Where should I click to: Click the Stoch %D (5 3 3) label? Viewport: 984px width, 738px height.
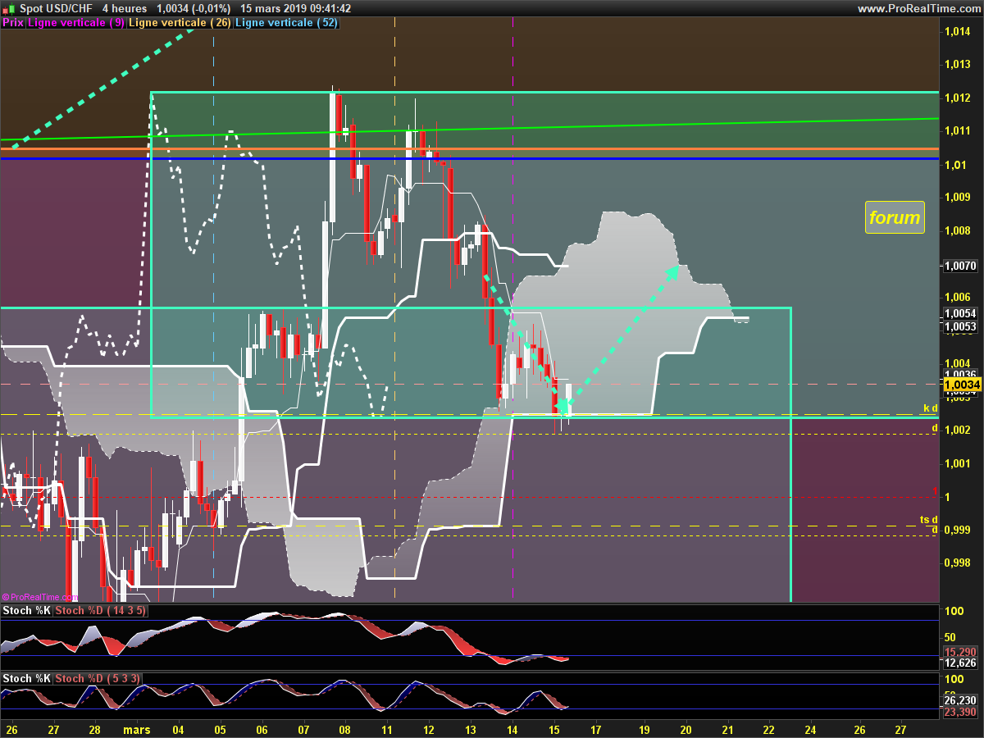[x=98, y=678]
